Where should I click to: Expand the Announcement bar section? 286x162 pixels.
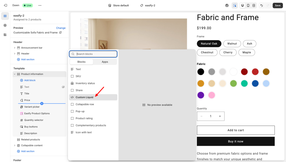15,48
